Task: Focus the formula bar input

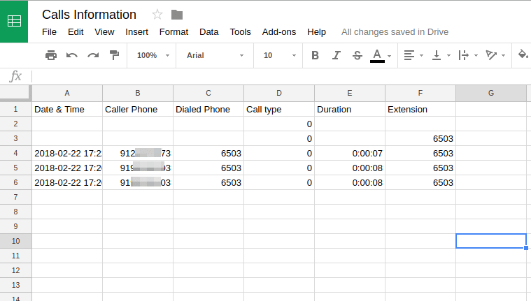Action: 281,76
